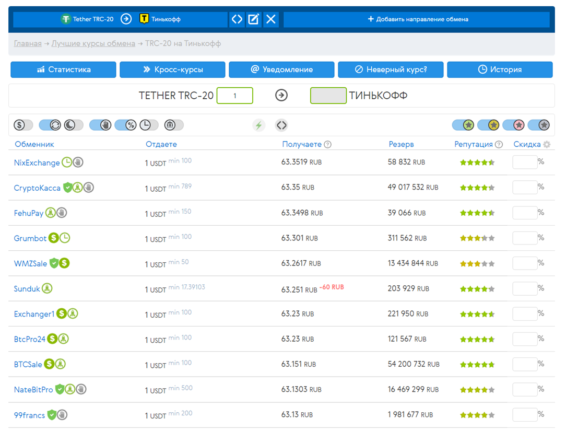Viewport: 566px width, 430px height.
Task: Open the BTCSale exchanger link
Action: pos(28,365)
